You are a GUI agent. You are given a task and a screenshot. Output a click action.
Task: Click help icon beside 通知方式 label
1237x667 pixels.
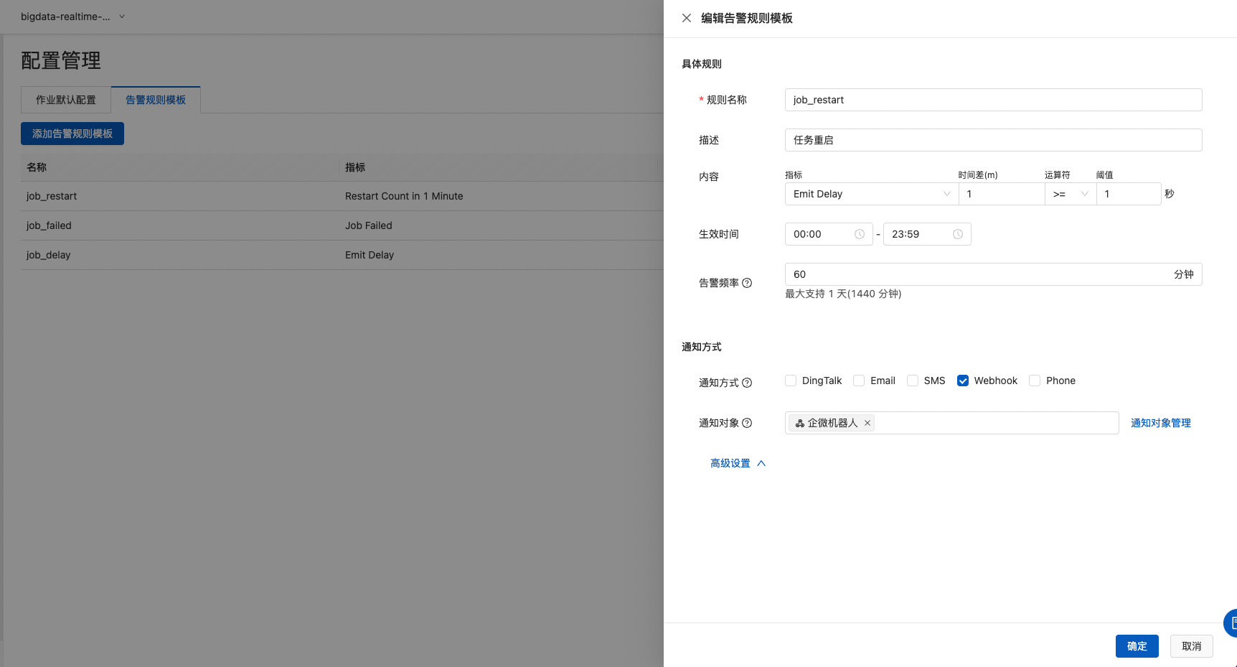point(747,383)
